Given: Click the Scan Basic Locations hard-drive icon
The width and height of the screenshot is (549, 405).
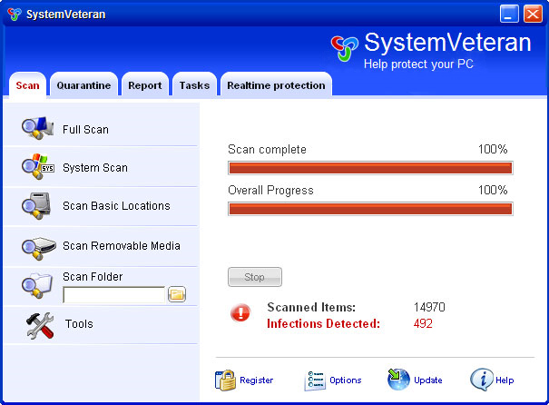Looking at the screenshot, I should [36, 205].
